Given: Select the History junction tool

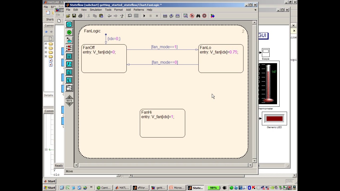Looking at the screenshot, I should click(x=69, y=32).
